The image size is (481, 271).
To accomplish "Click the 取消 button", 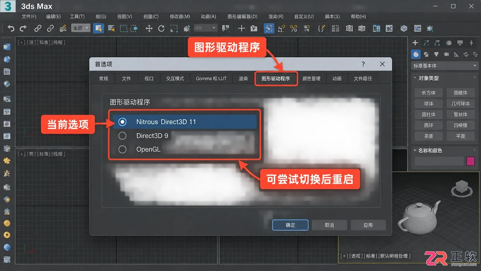I will (x=329, y=225).
